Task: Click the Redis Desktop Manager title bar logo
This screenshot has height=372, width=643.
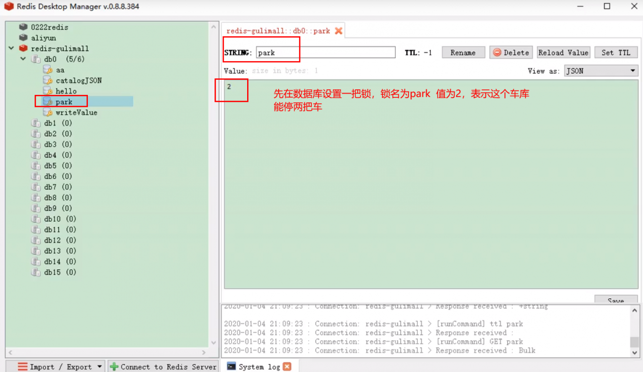Action: (x=9, y=7)
